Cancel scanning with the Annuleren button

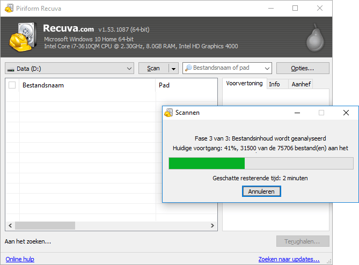click(x=261, y=192)
